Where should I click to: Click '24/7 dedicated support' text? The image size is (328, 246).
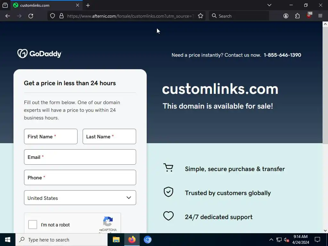click(x=218, y=217)
